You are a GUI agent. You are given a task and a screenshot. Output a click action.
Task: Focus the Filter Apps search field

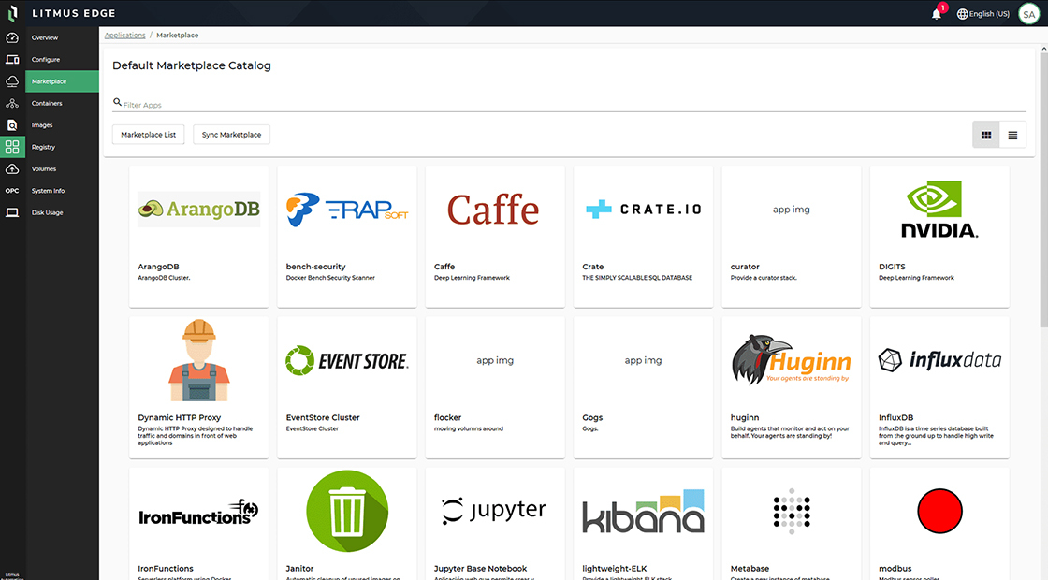pos(570,104)
